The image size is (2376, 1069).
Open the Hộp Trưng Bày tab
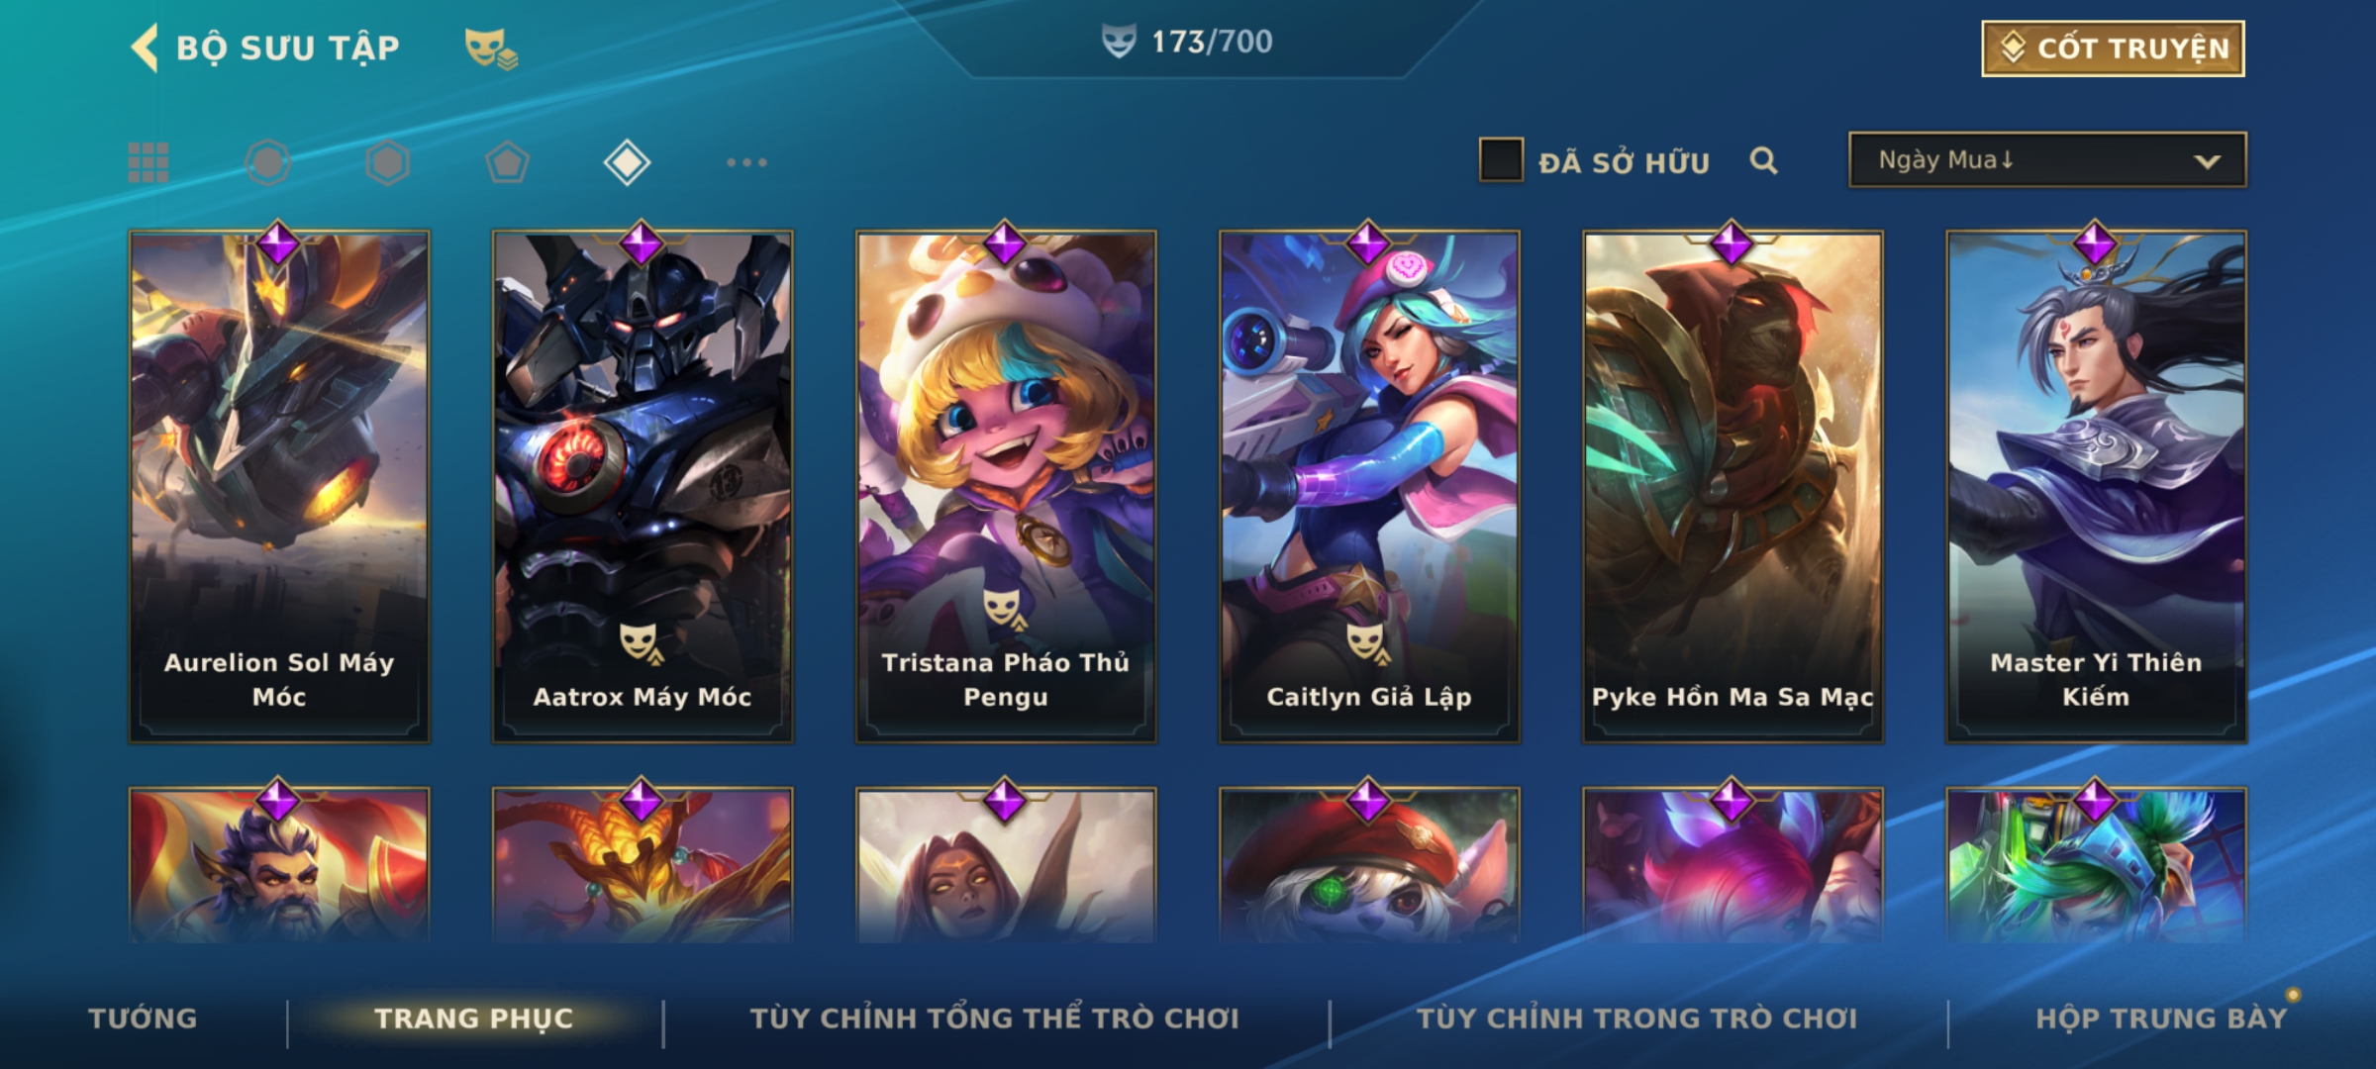pos(2161,1019)
